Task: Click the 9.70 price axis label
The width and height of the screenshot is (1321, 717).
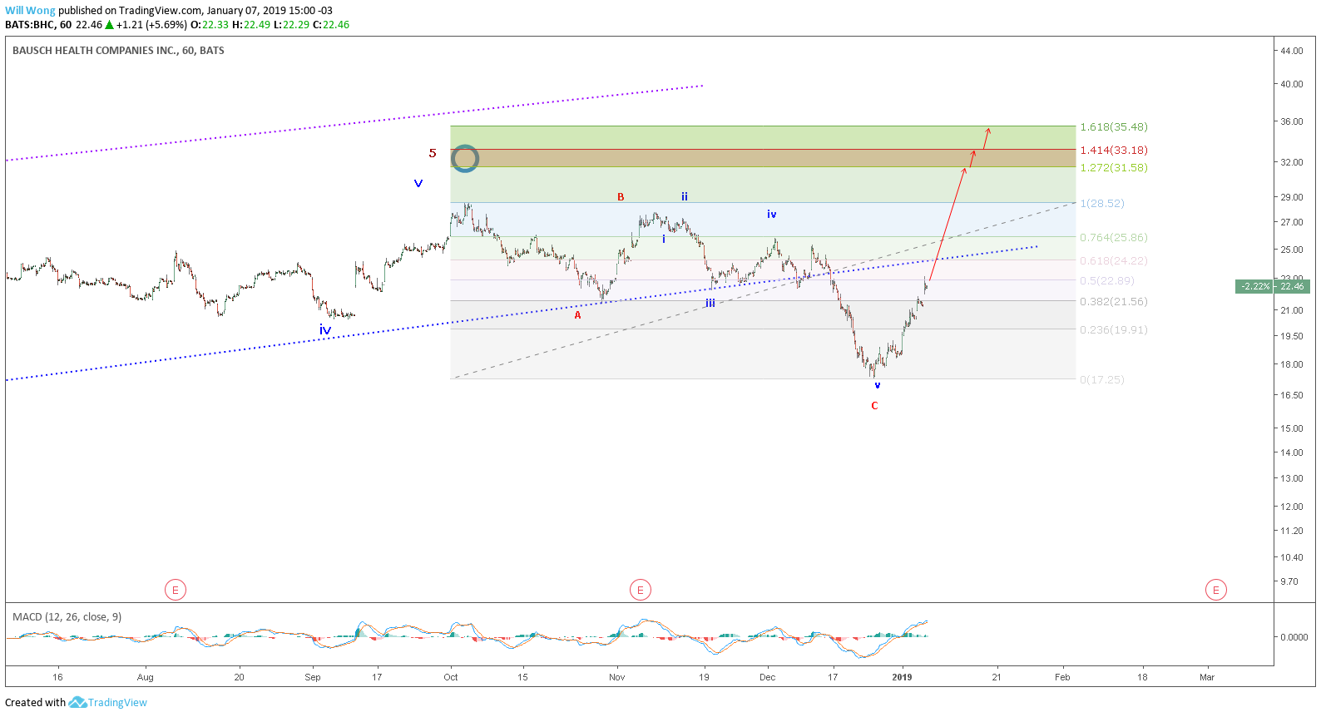Action: pyautogui.click(x=1289, y=581)
